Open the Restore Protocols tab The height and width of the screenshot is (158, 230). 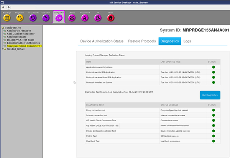(142, 41)
